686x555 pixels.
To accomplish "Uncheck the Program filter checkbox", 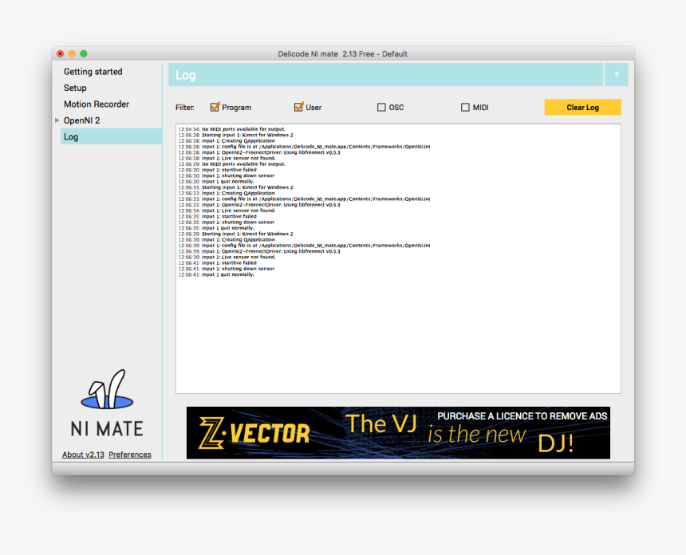I will click(x=215, y=107).
